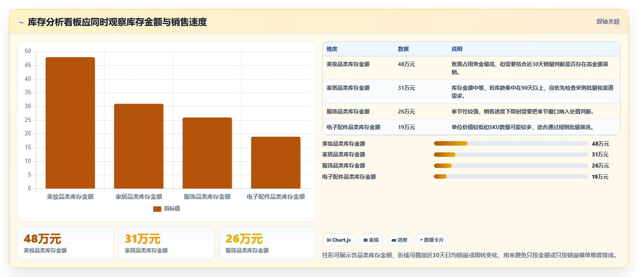Select the 电子配件品类库存金额 bar in chart
This screenshot has width=638, height=277.
pos(276,163)
